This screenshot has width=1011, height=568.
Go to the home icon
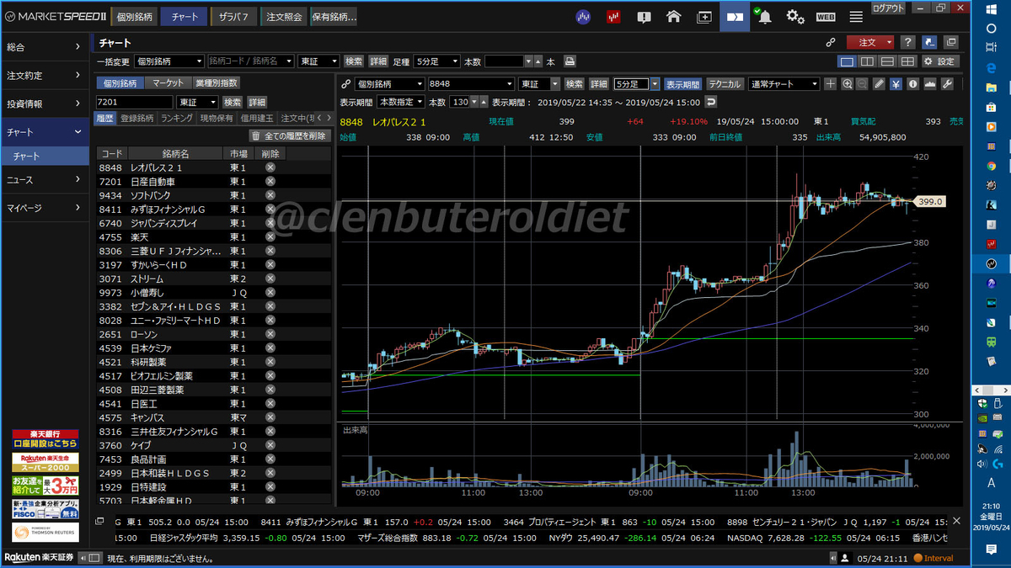673,16
